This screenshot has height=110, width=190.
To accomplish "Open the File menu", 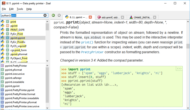I will (4, 9).
